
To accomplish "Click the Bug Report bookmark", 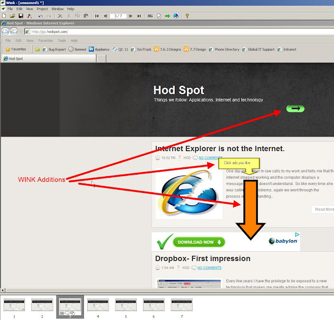I will click(54, 50).
